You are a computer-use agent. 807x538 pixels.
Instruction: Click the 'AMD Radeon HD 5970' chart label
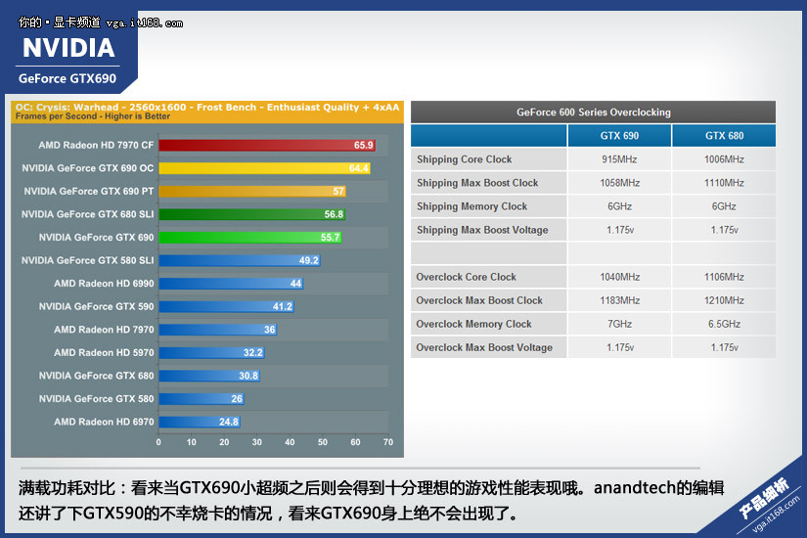[104, 353]
